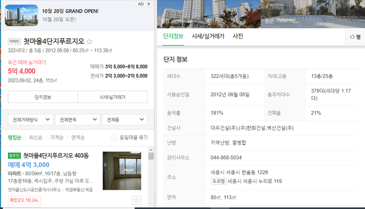This screenshot has width=365, height=209.
Task: Click the listing scrollbar up arrow
Action: [x=151, y=150]
